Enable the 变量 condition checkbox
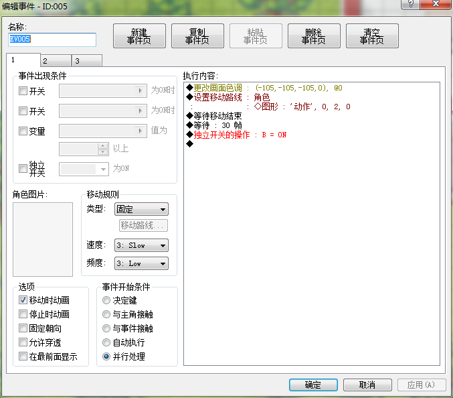453x398 pixels. click(x=23, y=131)
